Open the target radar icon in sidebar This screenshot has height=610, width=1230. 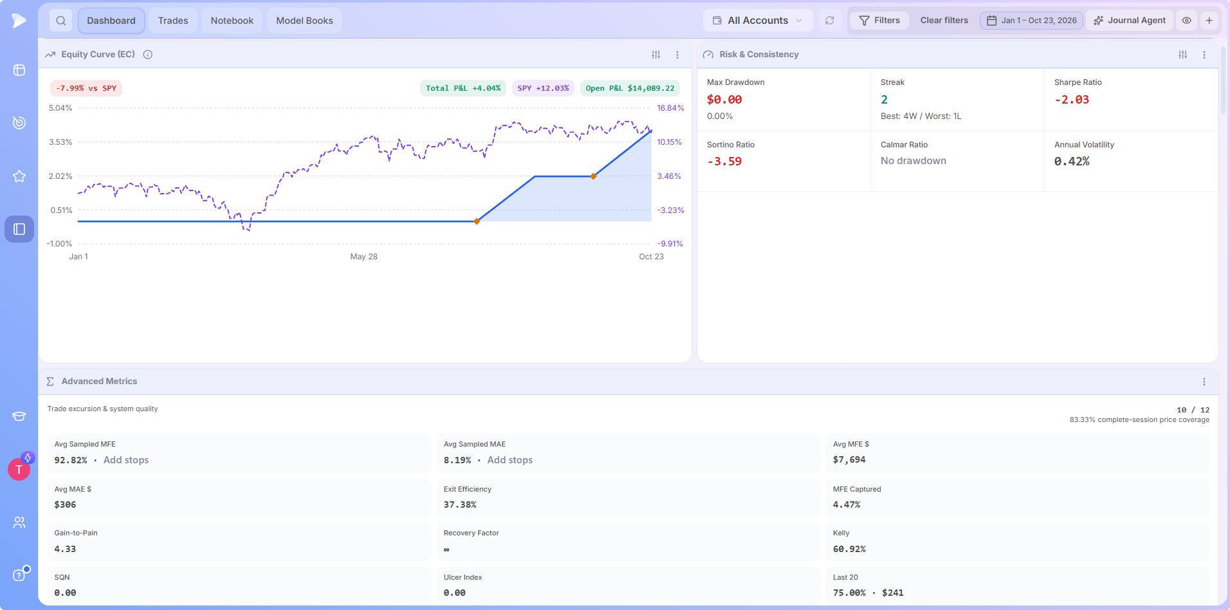(19, 122)
